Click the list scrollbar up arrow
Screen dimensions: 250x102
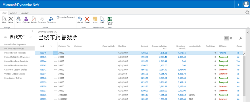pyautogui.click(x=244, y=54)
